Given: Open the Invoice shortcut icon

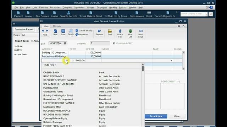Looking at the screenshot, I should 28,14.
